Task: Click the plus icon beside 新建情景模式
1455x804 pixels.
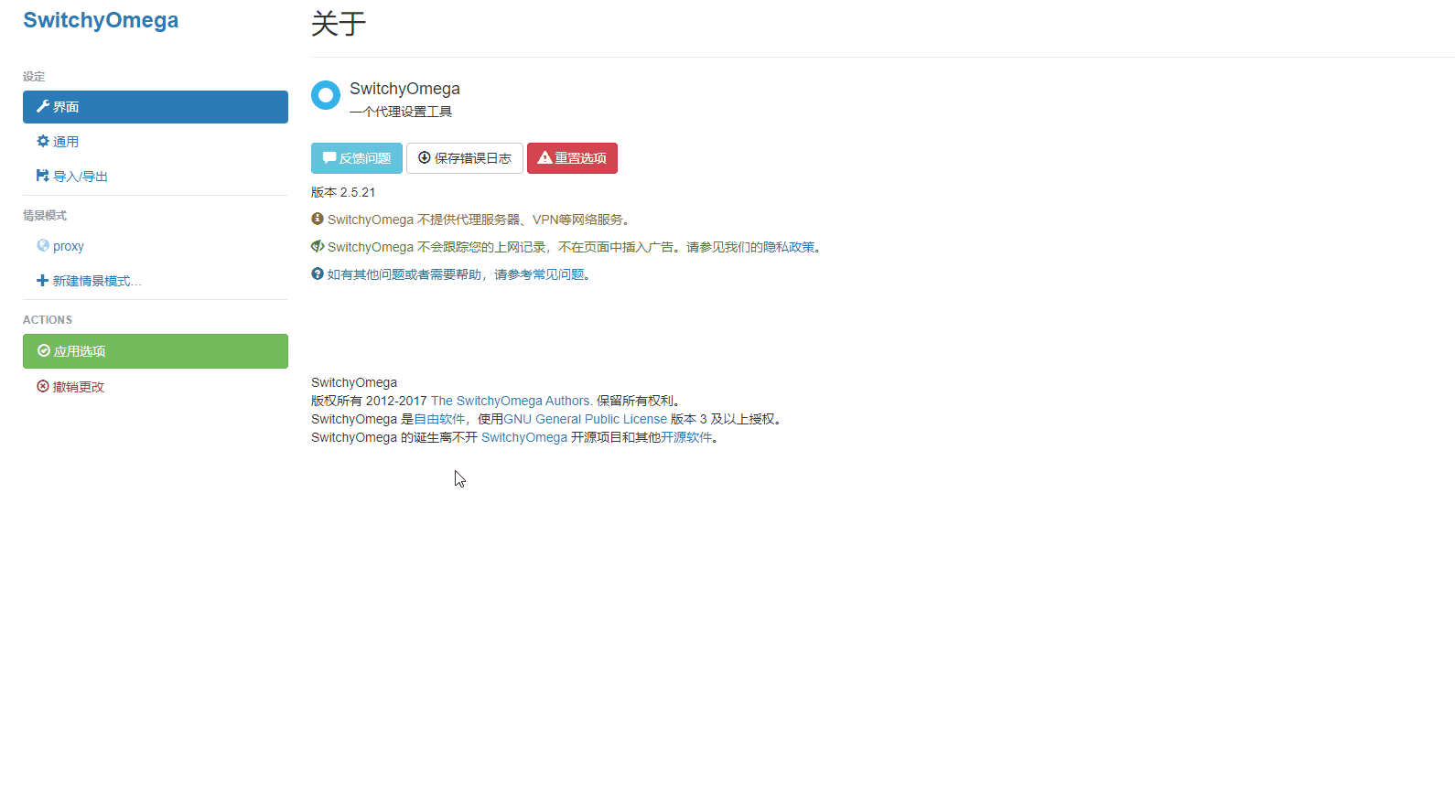Action: click(x=42, y=281)
